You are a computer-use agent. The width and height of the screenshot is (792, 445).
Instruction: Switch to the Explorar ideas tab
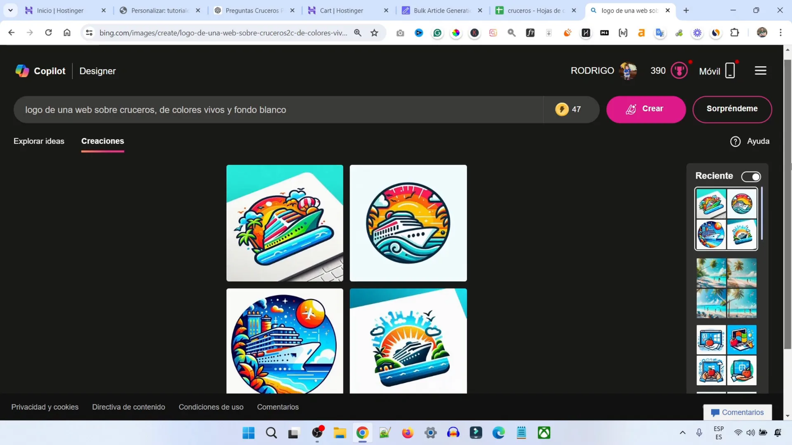(x=39, y=141)
